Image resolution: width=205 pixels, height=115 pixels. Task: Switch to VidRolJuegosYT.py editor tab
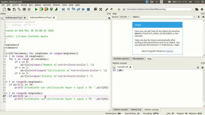[x=14, y=18]
